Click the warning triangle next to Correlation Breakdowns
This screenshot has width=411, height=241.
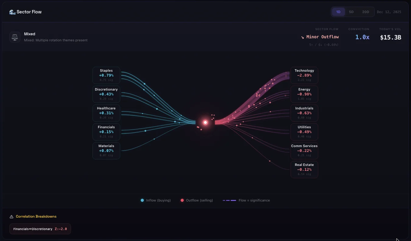pyautogui.click(x=11, y=216)
